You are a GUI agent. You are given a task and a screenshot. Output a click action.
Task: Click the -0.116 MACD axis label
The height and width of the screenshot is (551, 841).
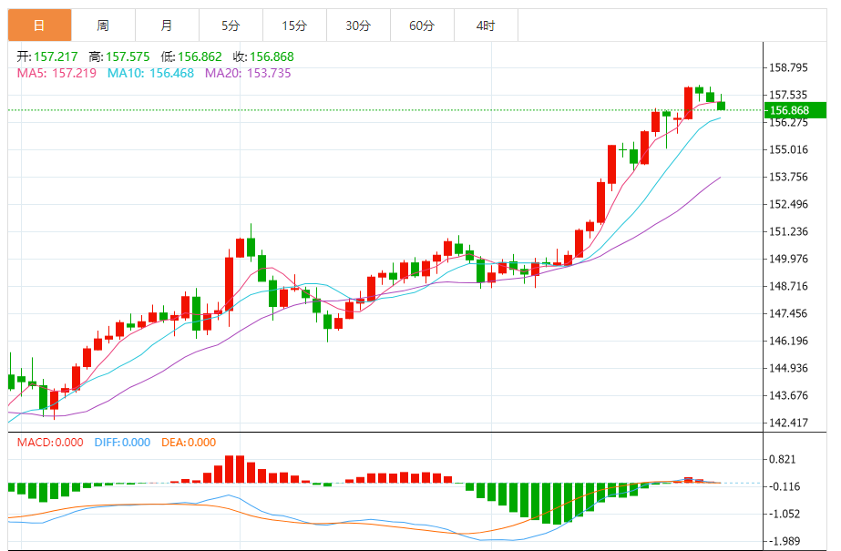783,486
